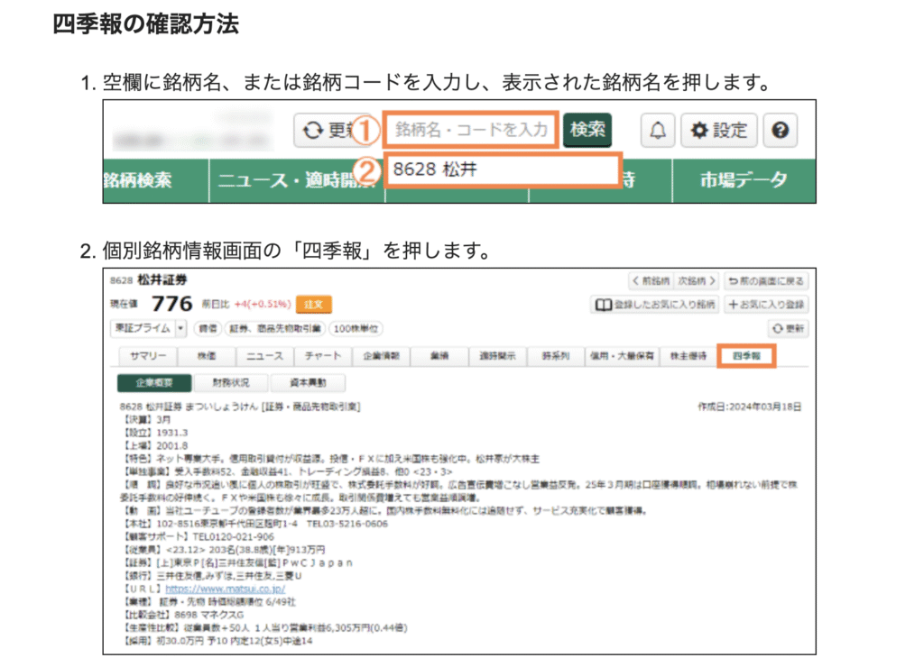Open the https://www.matsui.co.jp/ link
This screenshot has width=924, height=667.
pos(225,589)
